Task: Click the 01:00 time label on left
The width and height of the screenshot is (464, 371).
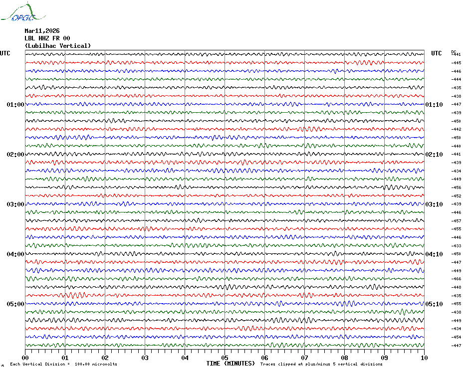Action: tap(15, 105)
